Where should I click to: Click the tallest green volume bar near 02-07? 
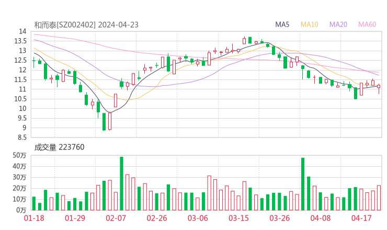[121, 183]
